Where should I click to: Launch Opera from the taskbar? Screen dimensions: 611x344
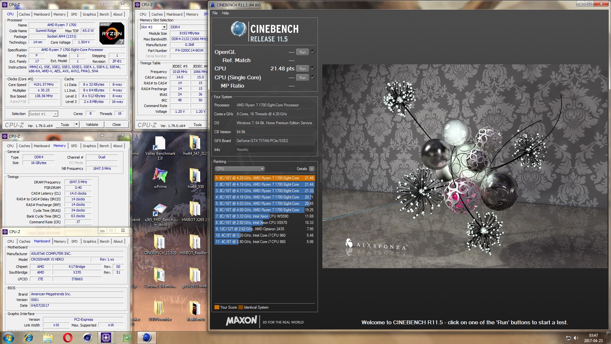click(67, 338)
